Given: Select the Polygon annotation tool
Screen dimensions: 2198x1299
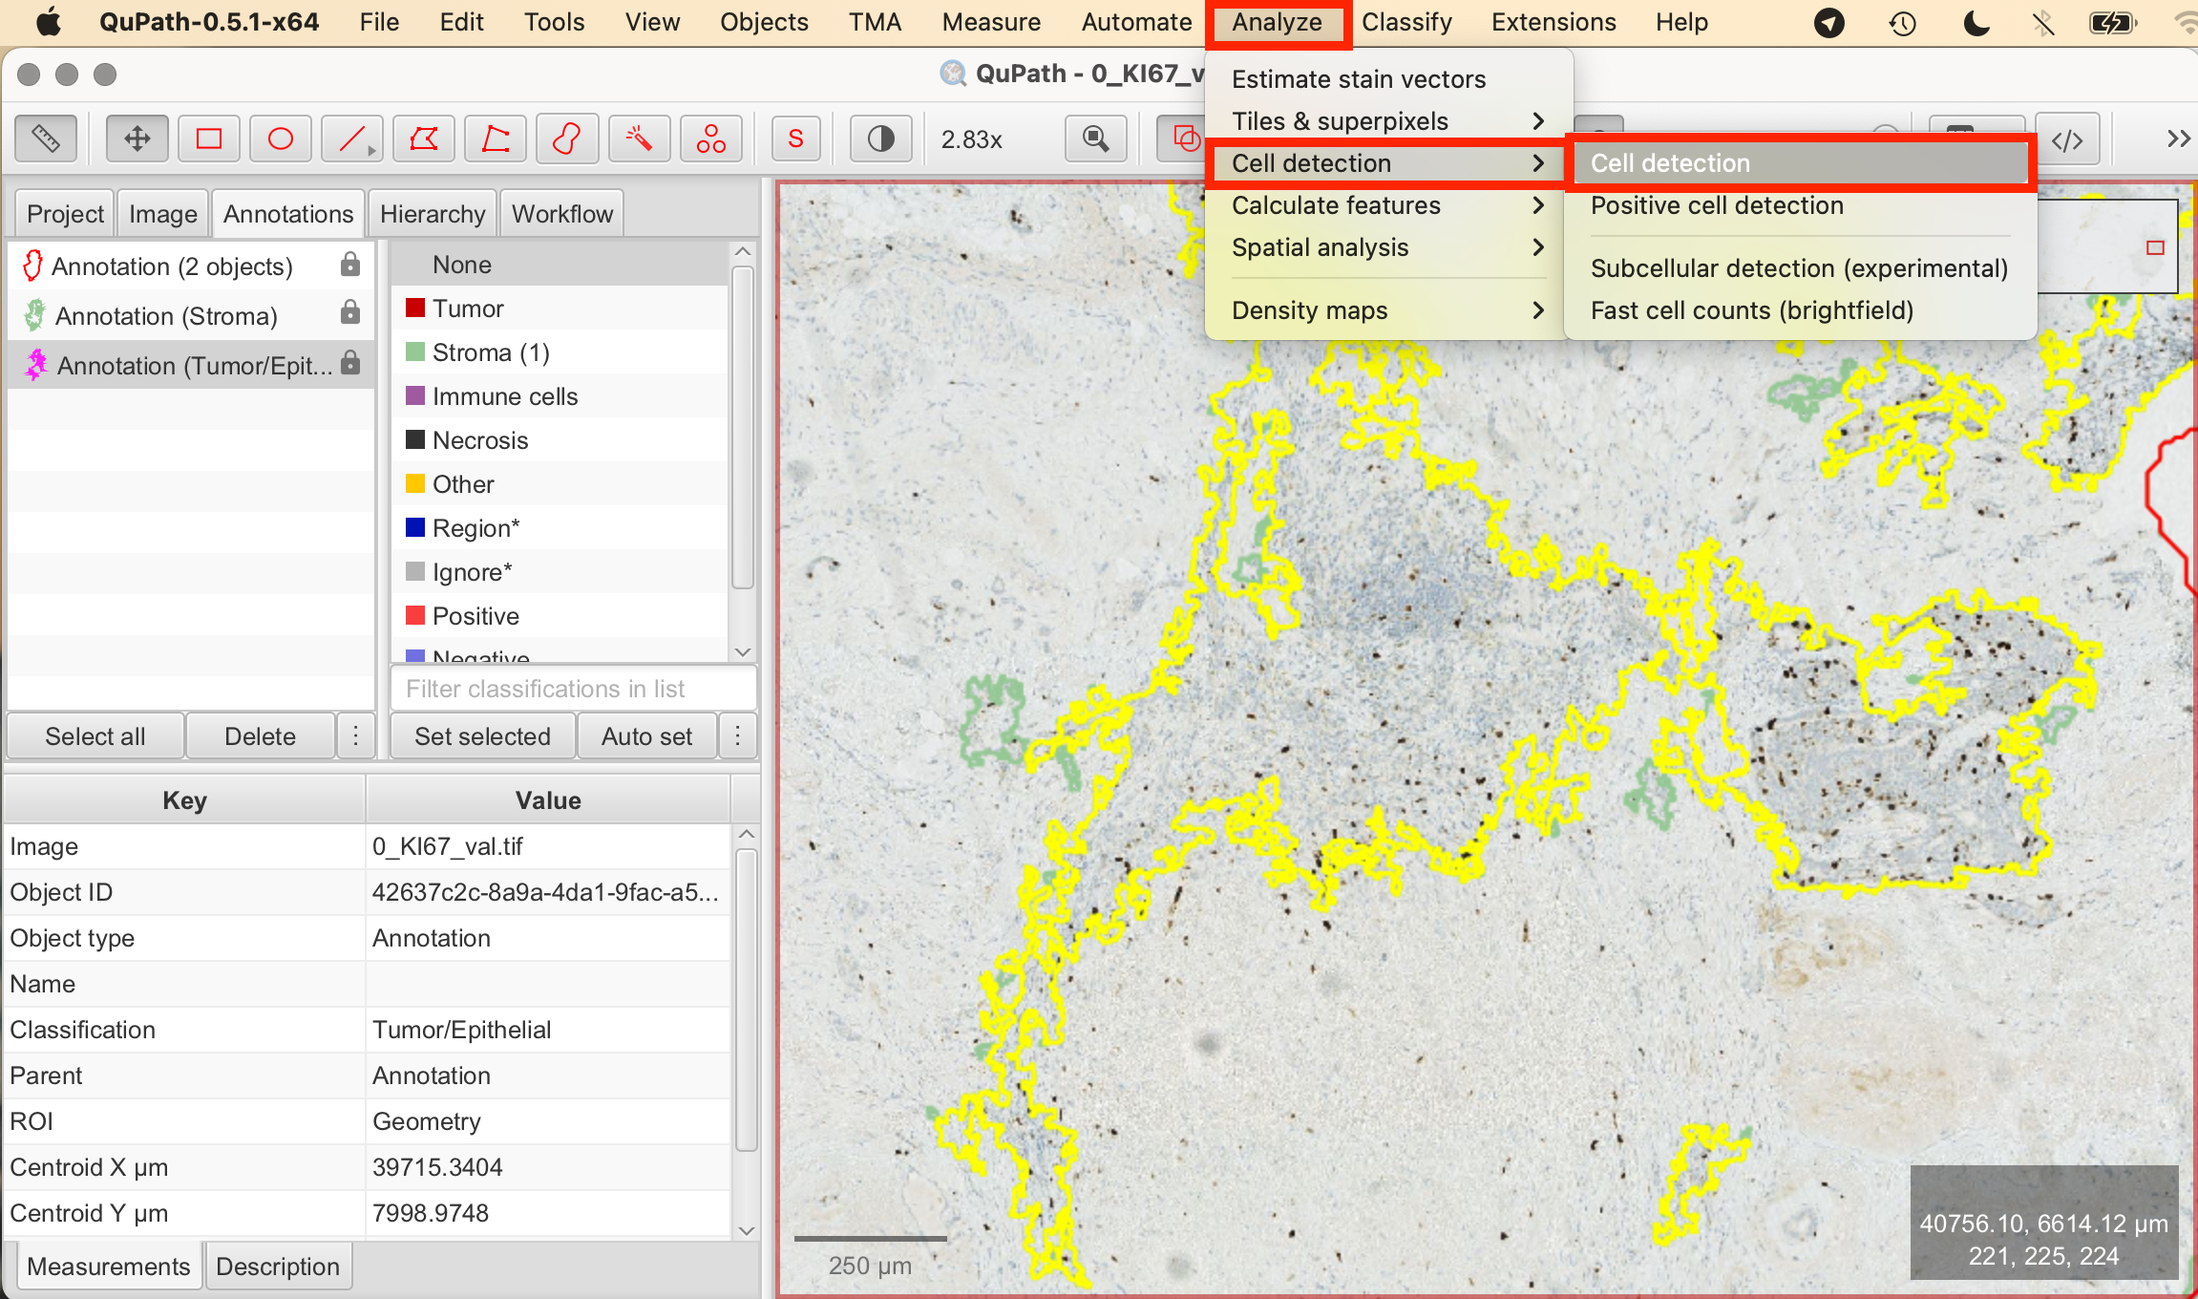Looking at the screenshot, I should (423, 139).
